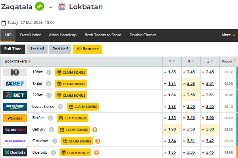Select the 1st Half filter button

(x=37, y=49)
